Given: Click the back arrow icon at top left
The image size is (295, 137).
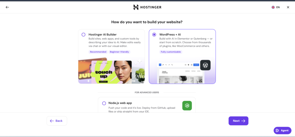Looking at the screenshot, I should [7, 7].
